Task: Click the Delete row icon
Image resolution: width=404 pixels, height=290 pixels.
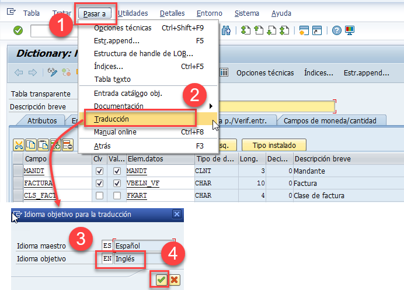Action: point(68,145)
